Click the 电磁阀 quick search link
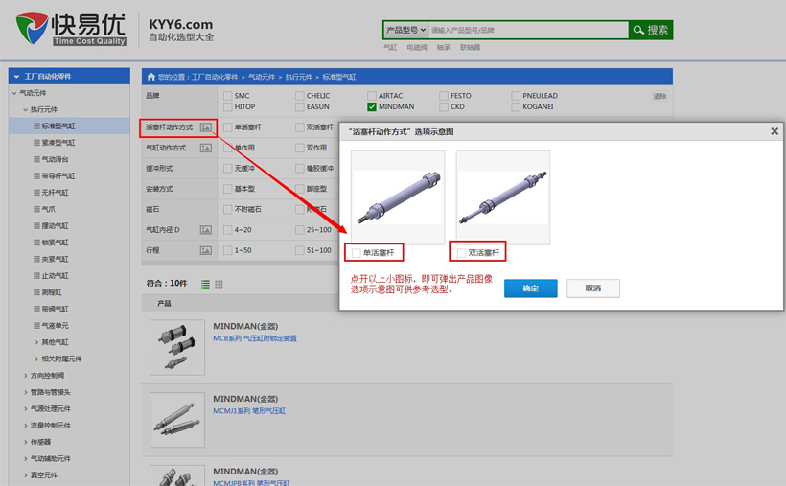Viewport: 786px width, 486px height. coord(417,47)
